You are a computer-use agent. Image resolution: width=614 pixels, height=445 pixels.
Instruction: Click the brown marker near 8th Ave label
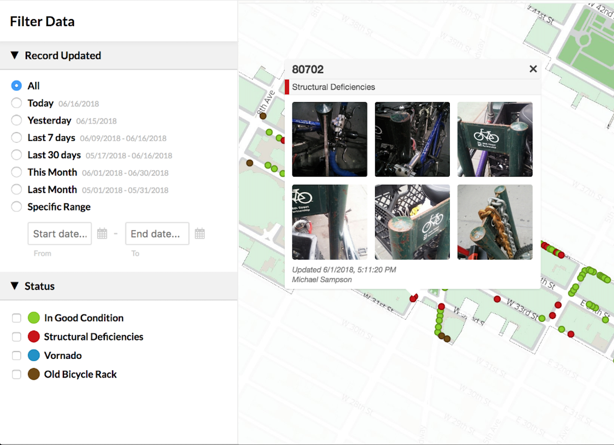coord(263,116)
